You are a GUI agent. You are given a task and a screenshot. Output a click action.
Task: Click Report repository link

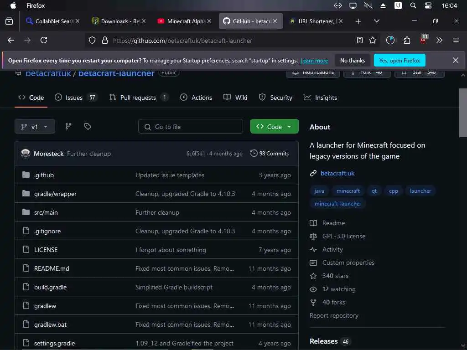pyautogui.click(x=334, y=315)
